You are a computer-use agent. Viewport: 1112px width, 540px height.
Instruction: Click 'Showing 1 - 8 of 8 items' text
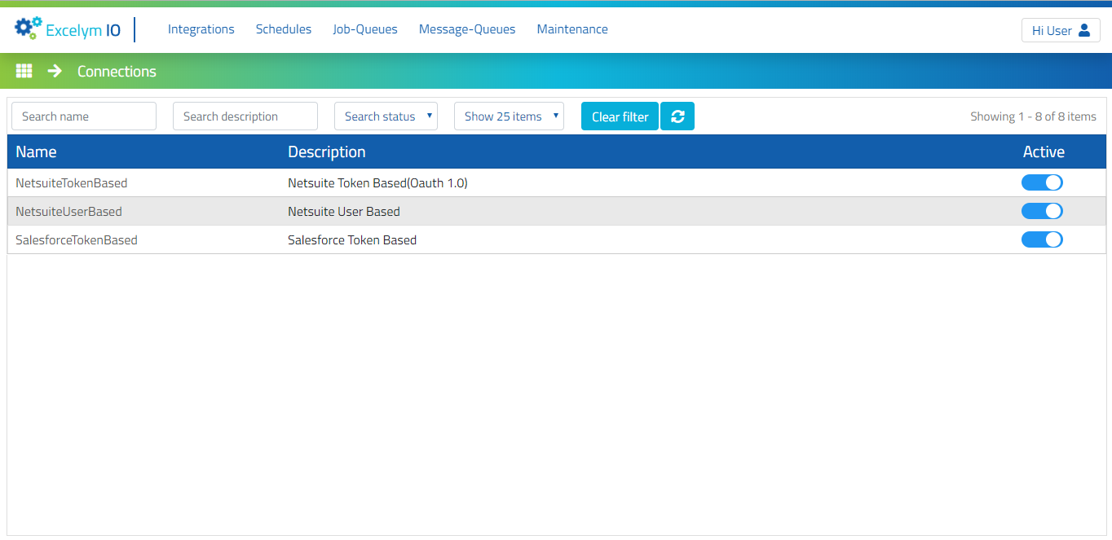tap(1033, 116)
